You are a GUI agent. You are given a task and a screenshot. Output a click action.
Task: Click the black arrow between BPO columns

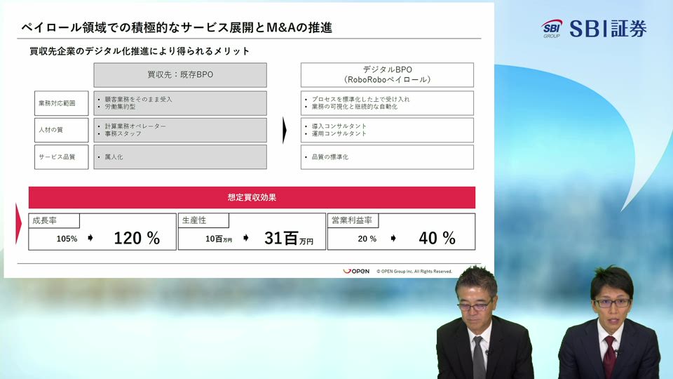point(285,130)
